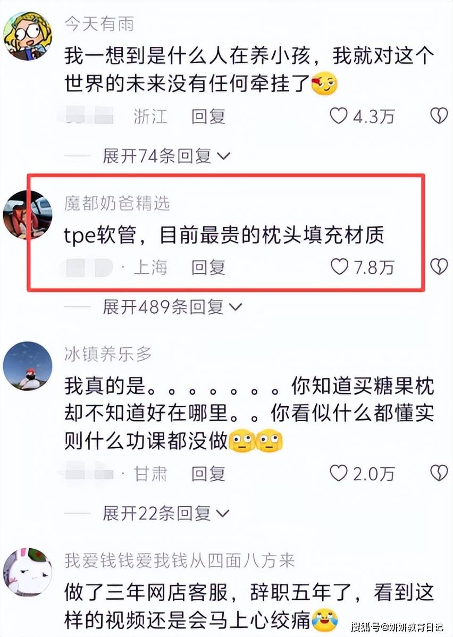Dislike the 今天有雨 comment with broken heart
Screen dimensions: 453x637
(x=439, y=116)
